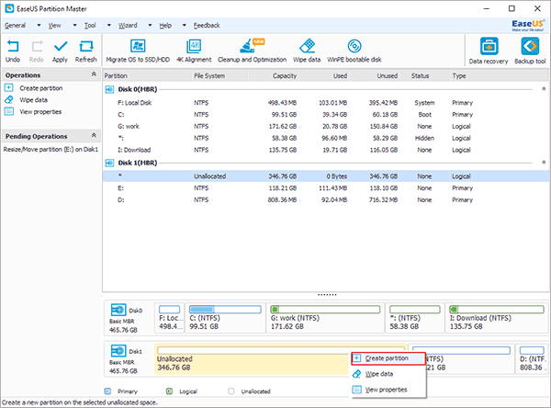Select the F: Loc... block in disk map
This screenshot has width=551, height=408.
pos(169,318)
